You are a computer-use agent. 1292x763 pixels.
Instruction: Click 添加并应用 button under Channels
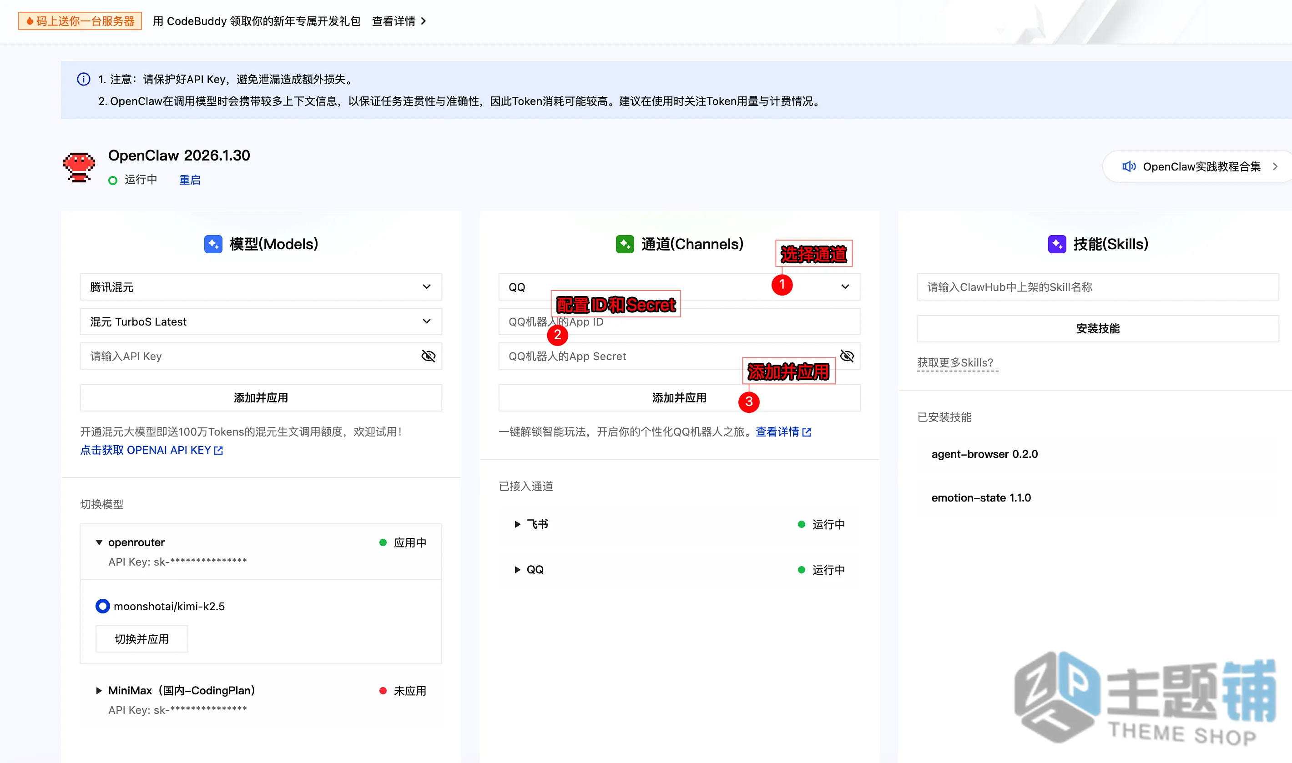click(x=679, y=397)
